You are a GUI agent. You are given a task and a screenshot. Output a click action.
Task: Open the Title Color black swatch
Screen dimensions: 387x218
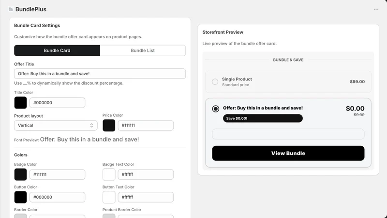click(x=20, y=103)
